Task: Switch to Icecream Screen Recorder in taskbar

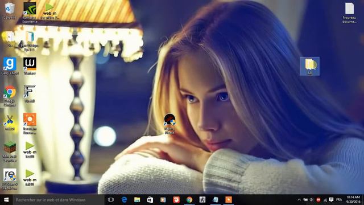Action: coord(229,200)
